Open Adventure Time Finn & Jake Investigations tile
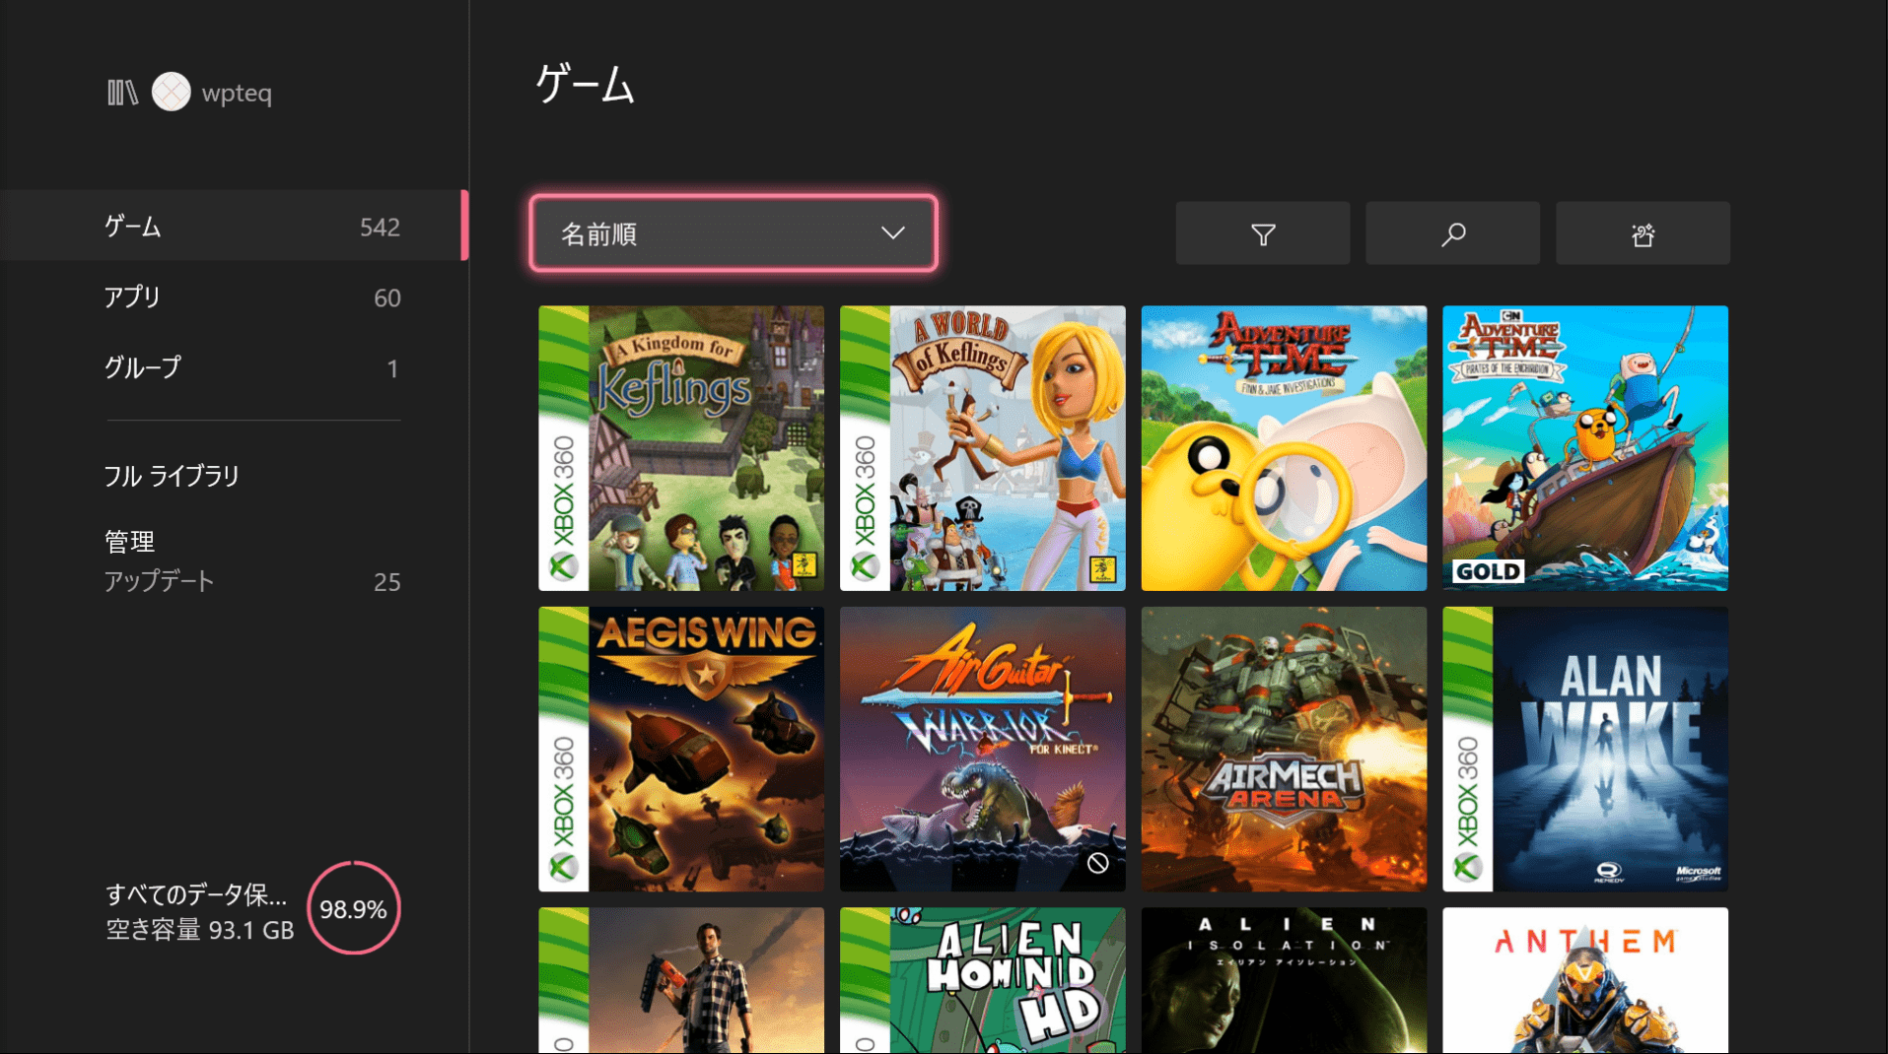Image resolution: width=1888 pixels, height=1054 pixels. [x=1284, y=448]
